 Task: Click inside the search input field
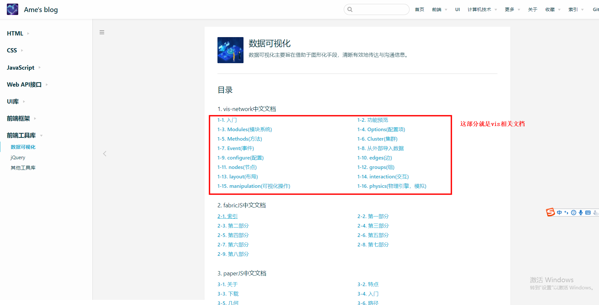(378, 9)
